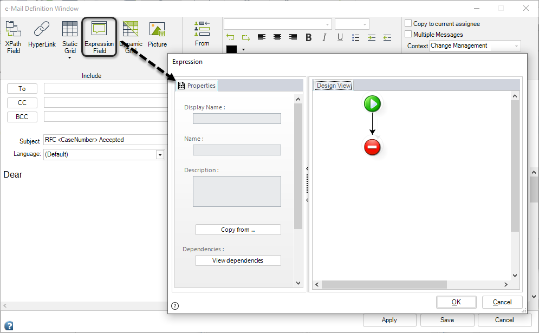
Task: Enable Multiple Messages checkbox
Action: coord(408,34)
